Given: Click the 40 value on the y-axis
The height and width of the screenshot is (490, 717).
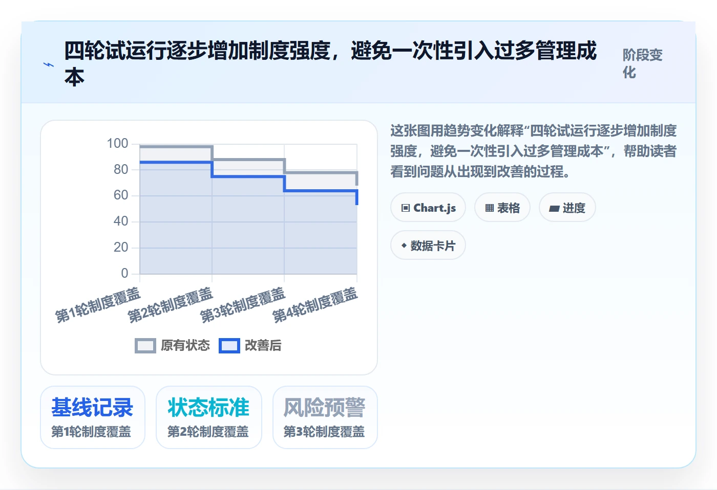Looking at the screenshot, I should [121, 221].
